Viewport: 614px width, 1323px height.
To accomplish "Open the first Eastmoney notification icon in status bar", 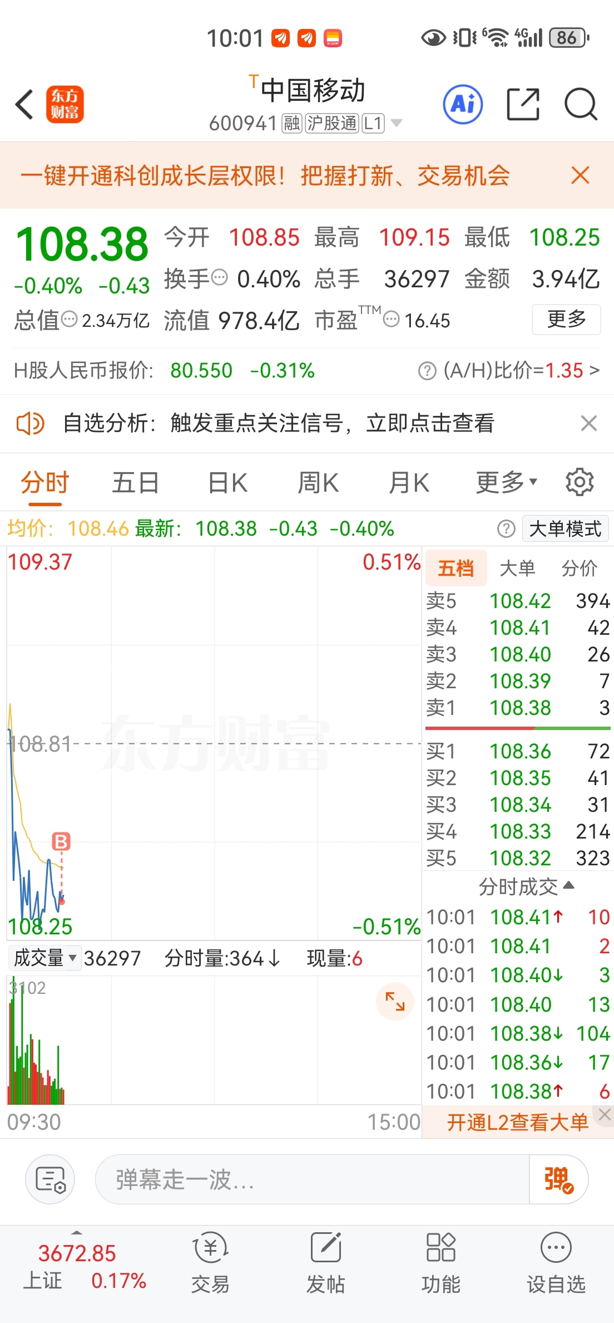I will pos(281,38).
